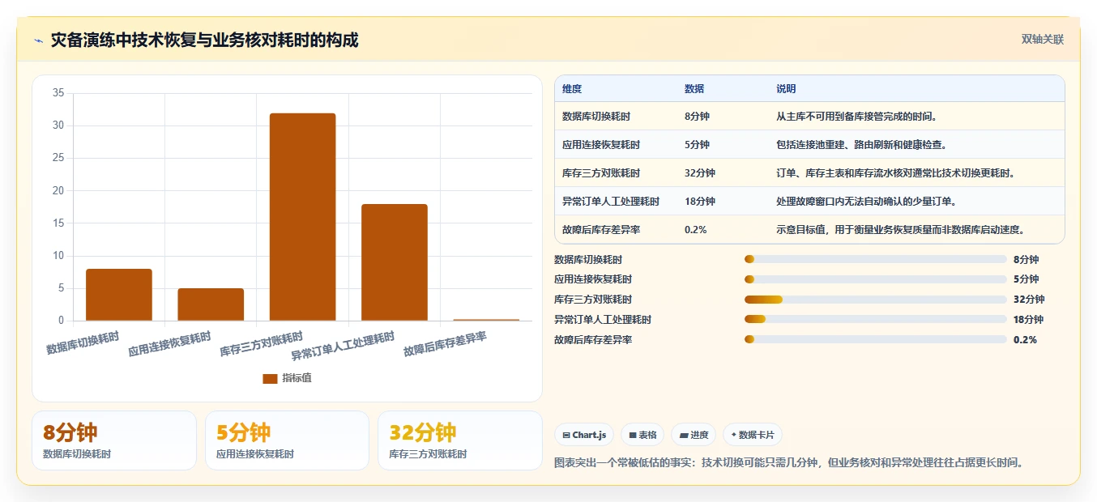Image resolution: width=1097 pixels, height=502 pixels.
Task: Click the 异常订单人工处理耗时 label in the progress list
Action: [x=603, y=320]
